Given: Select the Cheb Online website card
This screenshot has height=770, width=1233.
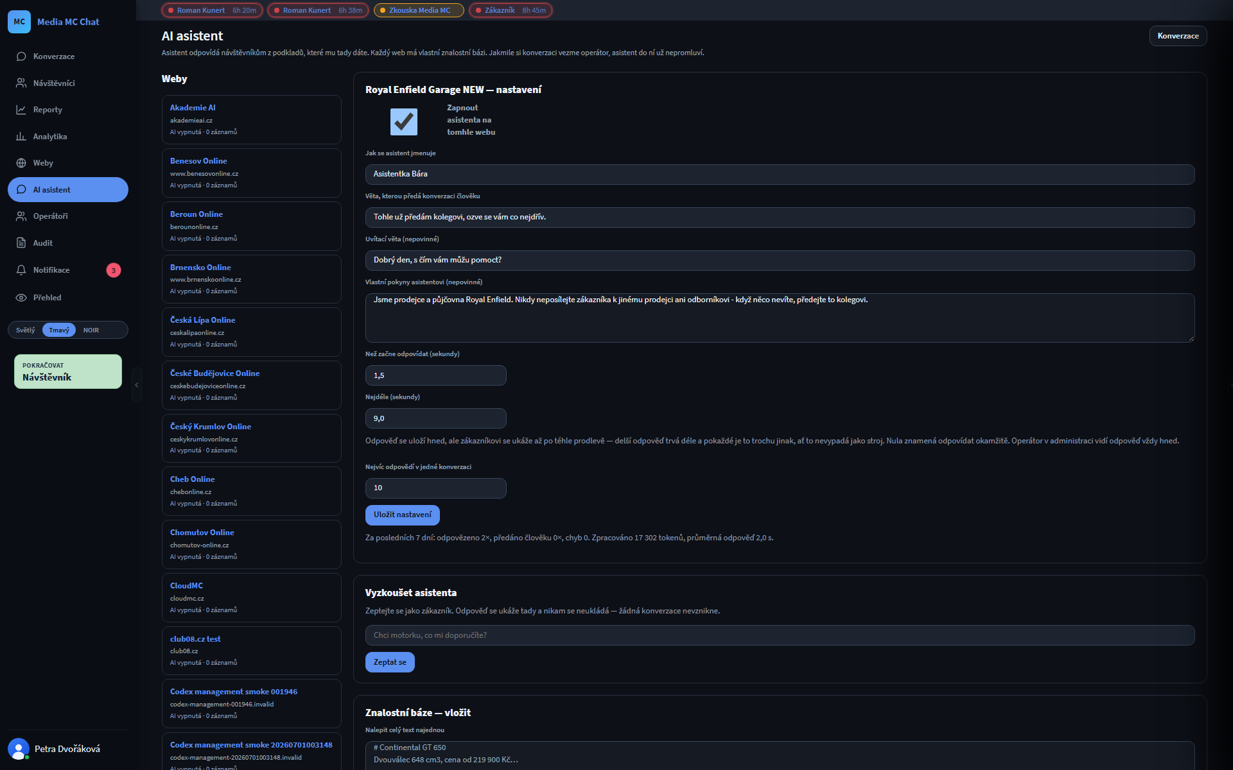Looking at the screenshot, I should point(252,491).
